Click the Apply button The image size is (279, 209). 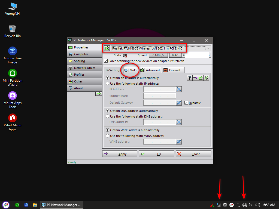pyautogui.click(x=120, y=154)
